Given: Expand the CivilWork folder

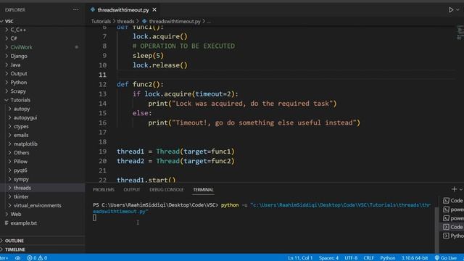Looking at the screenshot, I should [x=21, y=47].
